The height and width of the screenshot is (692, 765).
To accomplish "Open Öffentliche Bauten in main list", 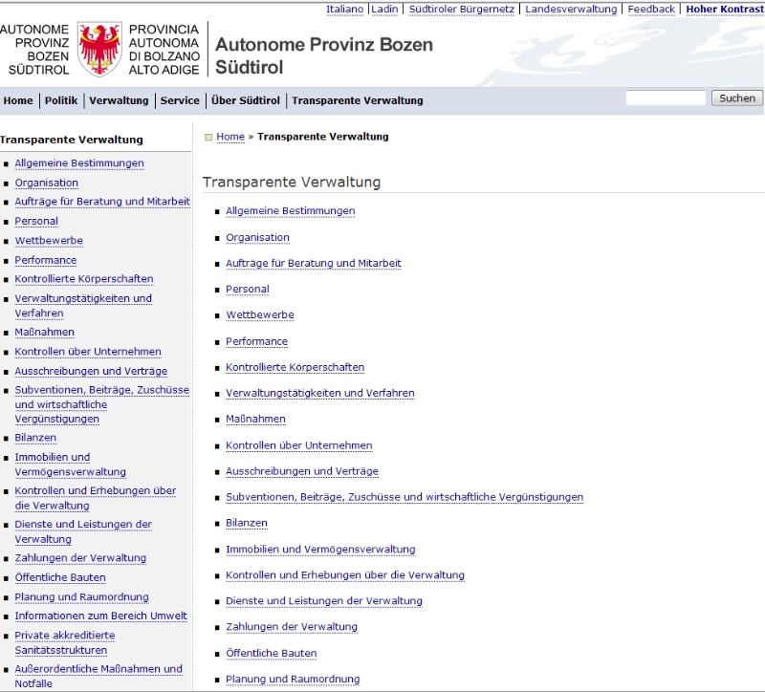I will click(271, 654).
